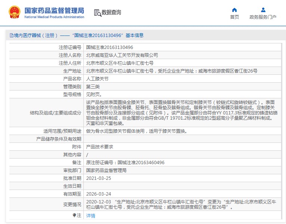The height and width of the screenshot is (224, 286).
Task: Click the 生产地址 row label
Action: (x=72, y=71)
